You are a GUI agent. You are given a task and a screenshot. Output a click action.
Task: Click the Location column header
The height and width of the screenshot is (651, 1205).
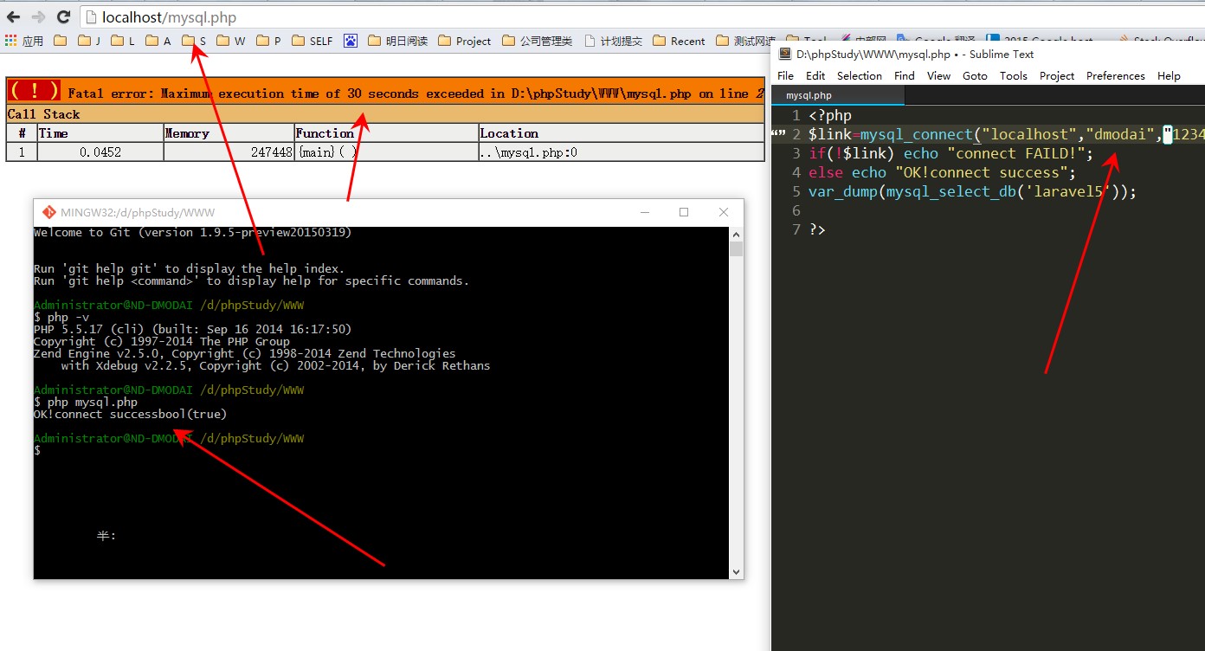[x=622, y=133]
